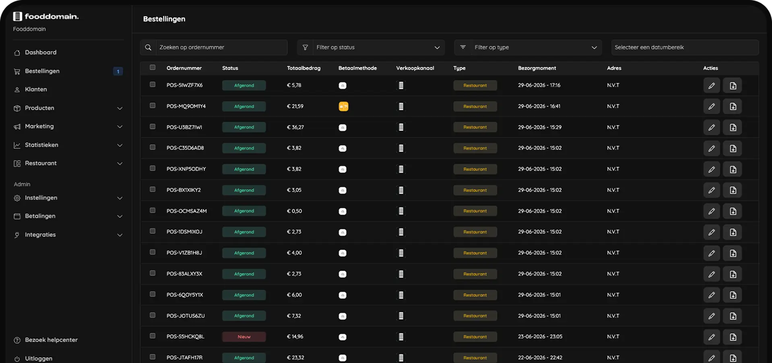This screenshot has width=772, height=363.
Task: Click the Nieuw status badge for POS-S5HCKQ8L
Action: click(x=244, y=337)
